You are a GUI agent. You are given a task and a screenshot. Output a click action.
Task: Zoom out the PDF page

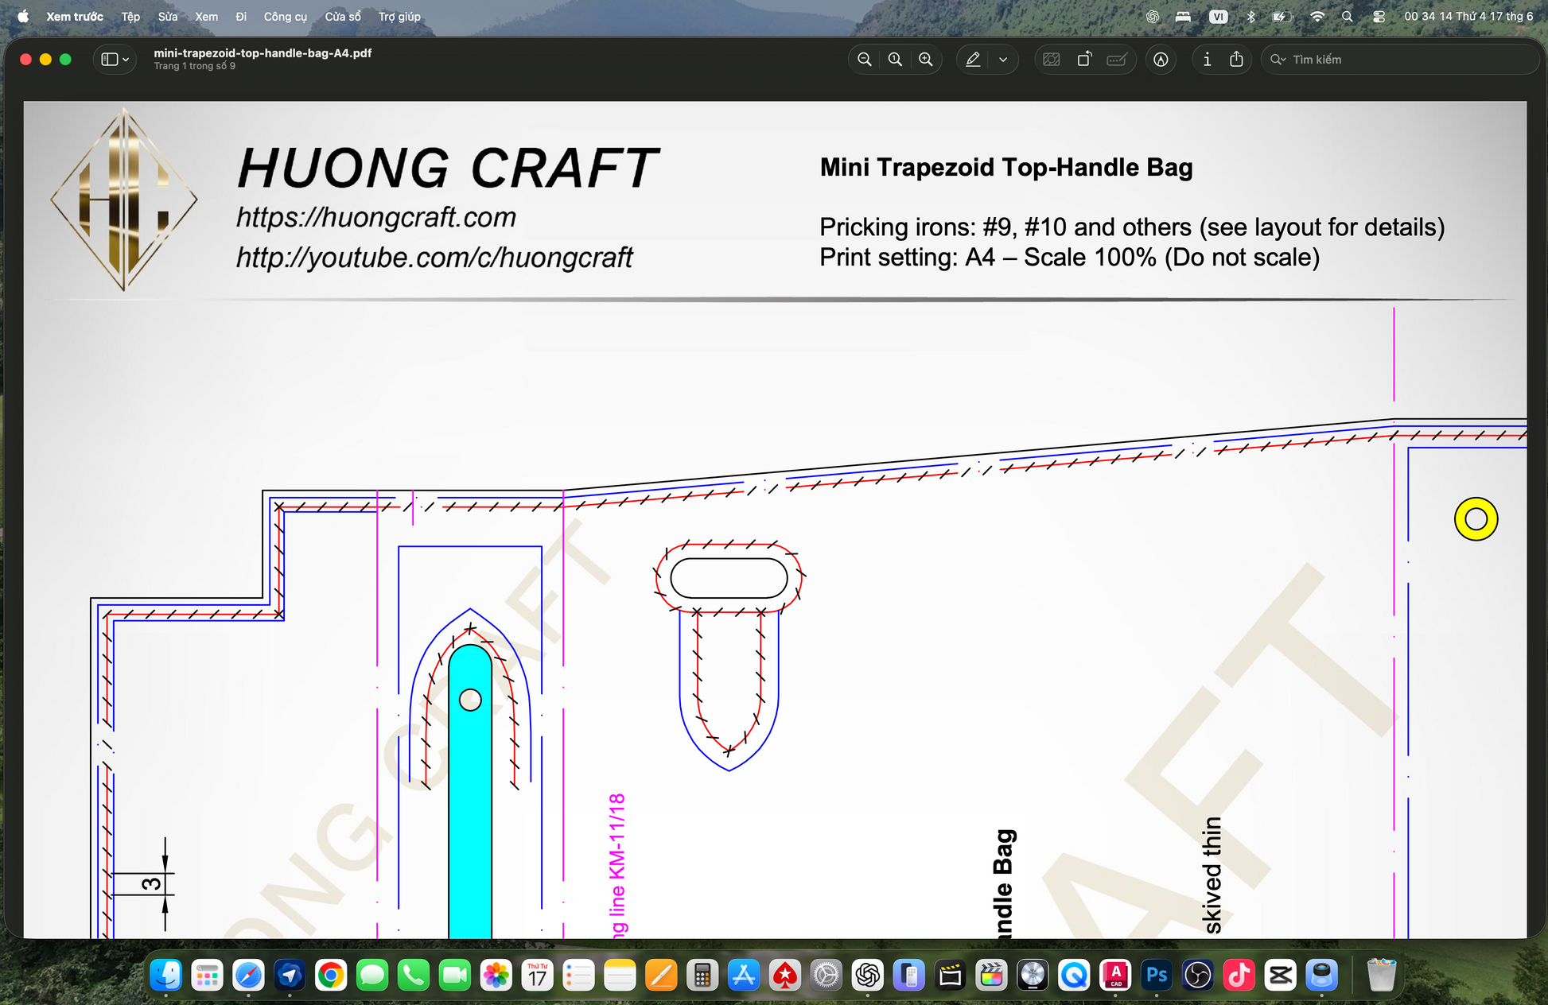coord(865,60)
